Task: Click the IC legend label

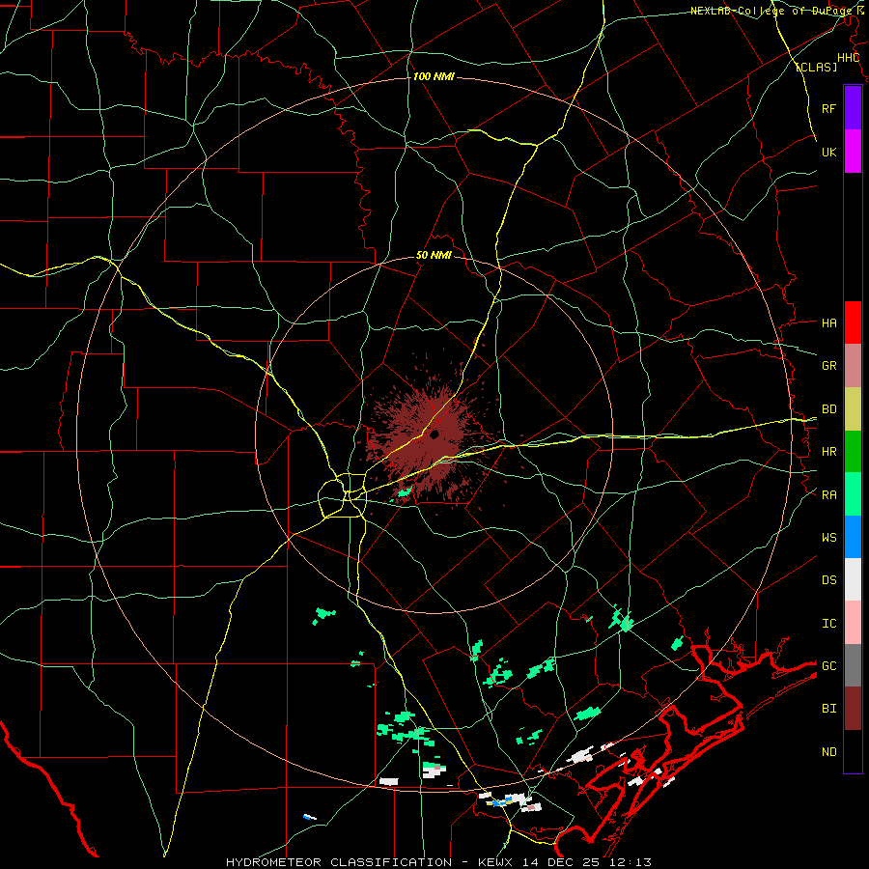Action: click(828, 624)
